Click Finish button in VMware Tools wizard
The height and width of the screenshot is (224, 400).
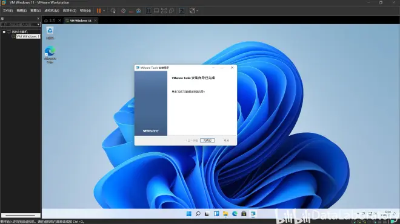[x=207, y=140]
